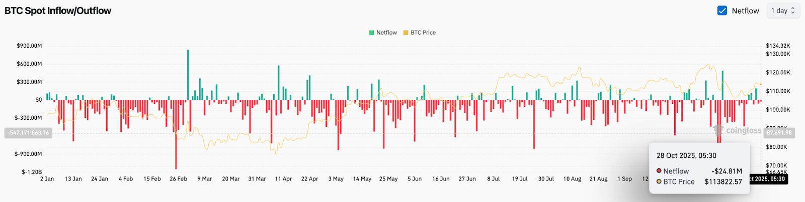This screenshot has width=805, height=202.
Task: Click the tooltip date 28 Oct 2025
Action: 686,155
